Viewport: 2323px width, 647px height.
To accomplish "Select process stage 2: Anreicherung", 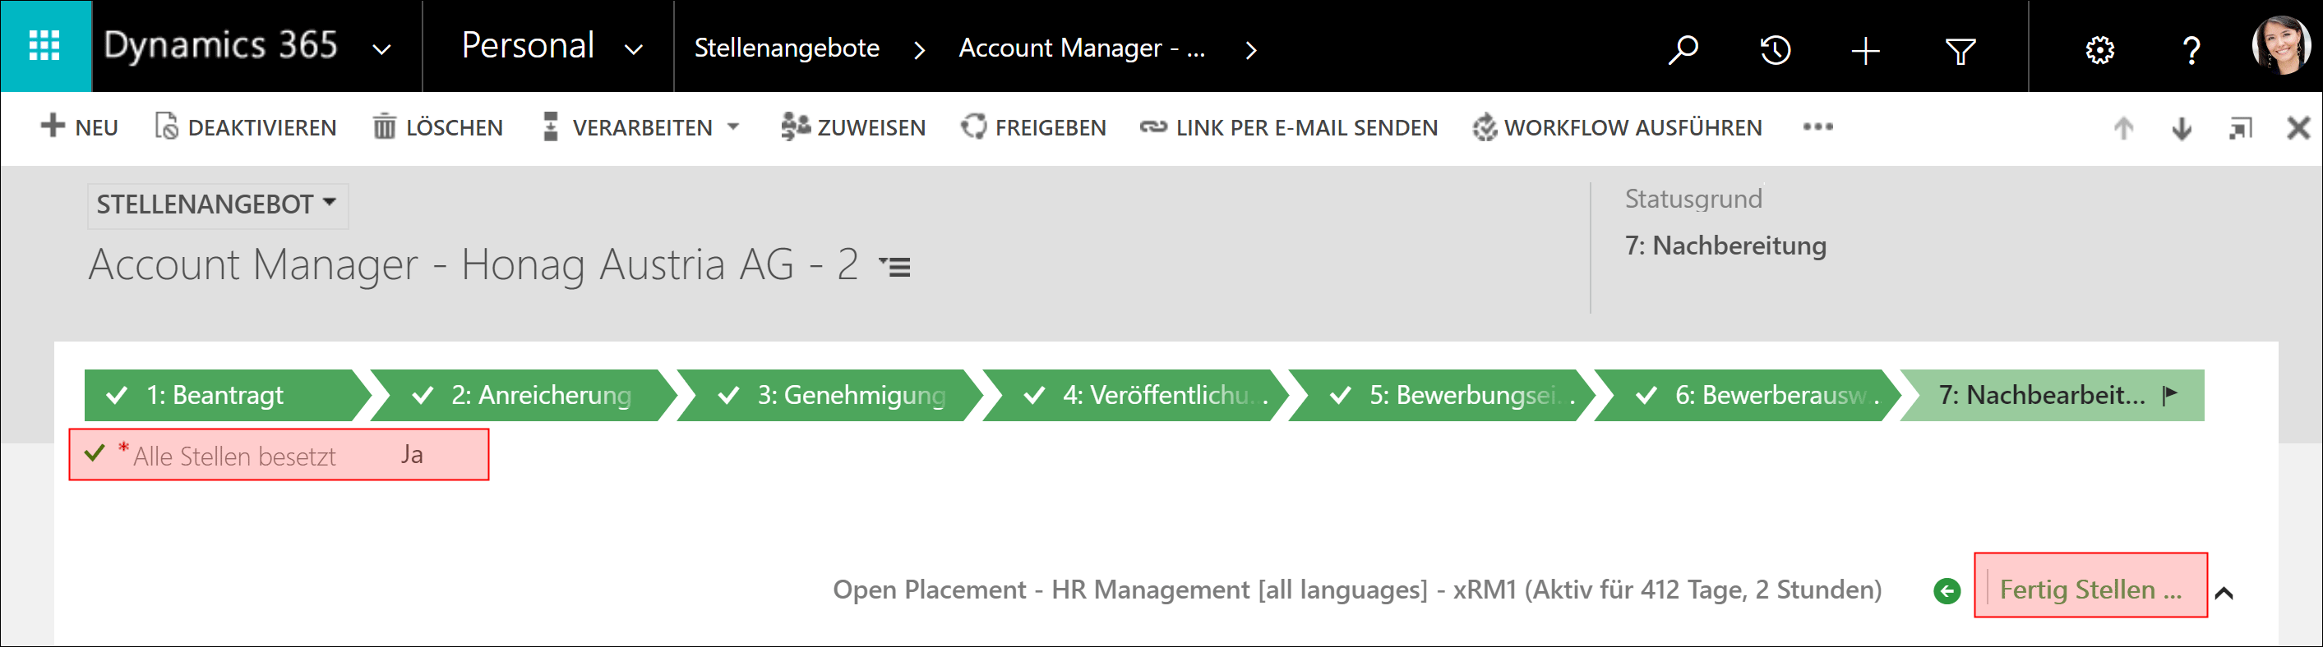I will pyautogui.click(x=523, y=395).
